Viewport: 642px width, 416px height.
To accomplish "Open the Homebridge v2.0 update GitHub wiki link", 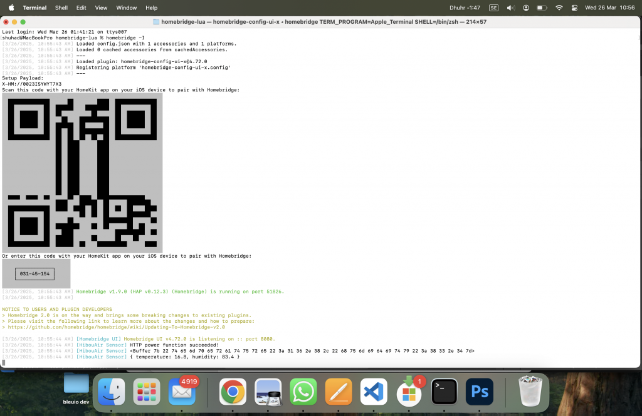I will pos(116,327).
